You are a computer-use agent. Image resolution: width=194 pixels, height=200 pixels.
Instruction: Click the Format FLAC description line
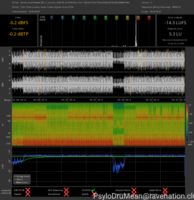43,7
